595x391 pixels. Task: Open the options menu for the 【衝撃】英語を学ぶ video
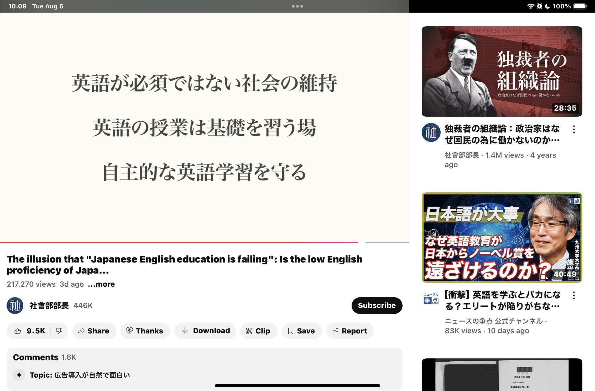coord(574,295)
